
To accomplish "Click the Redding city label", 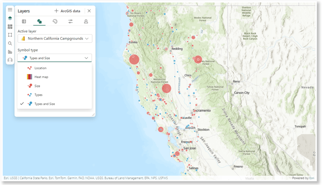I will (177, 49).
